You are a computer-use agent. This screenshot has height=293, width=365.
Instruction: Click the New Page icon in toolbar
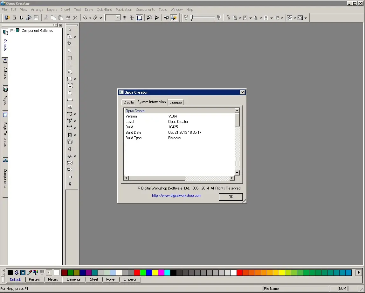click(21, 18)
